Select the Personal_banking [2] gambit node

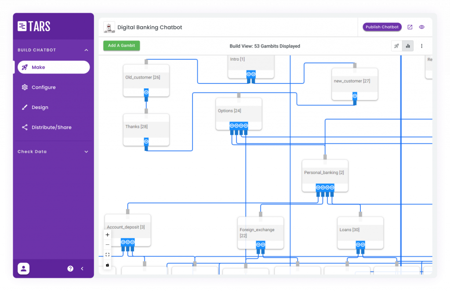324,173
